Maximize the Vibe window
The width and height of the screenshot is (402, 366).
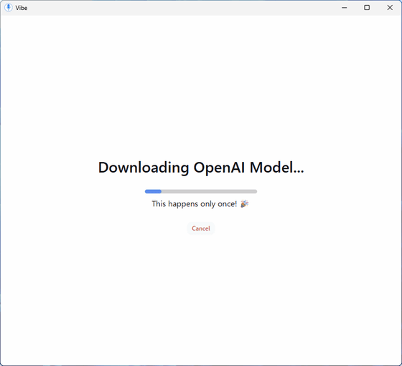[367, 8]
